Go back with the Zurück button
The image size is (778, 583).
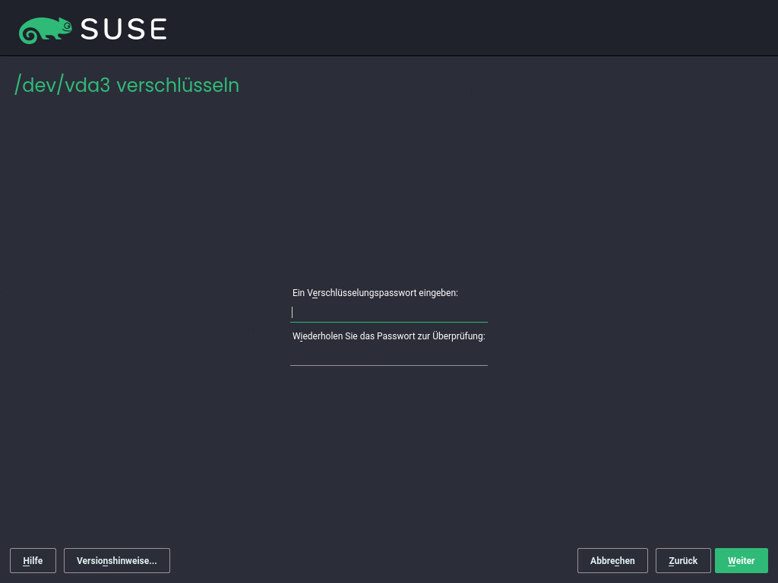(682, 561)
